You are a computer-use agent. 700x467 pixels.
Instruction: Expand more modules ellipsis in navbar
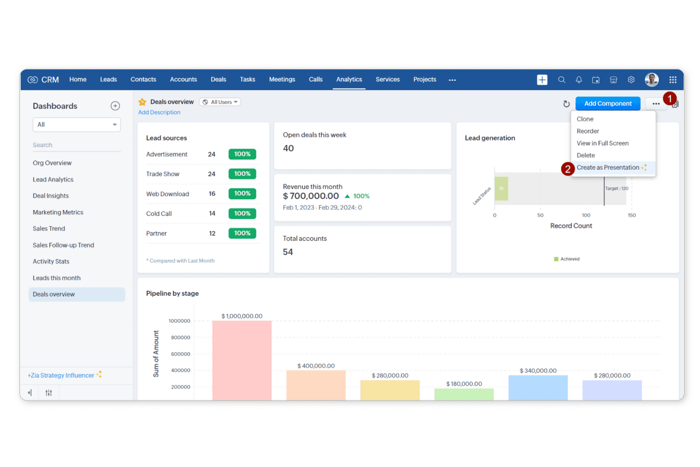[x=452, y=80]
